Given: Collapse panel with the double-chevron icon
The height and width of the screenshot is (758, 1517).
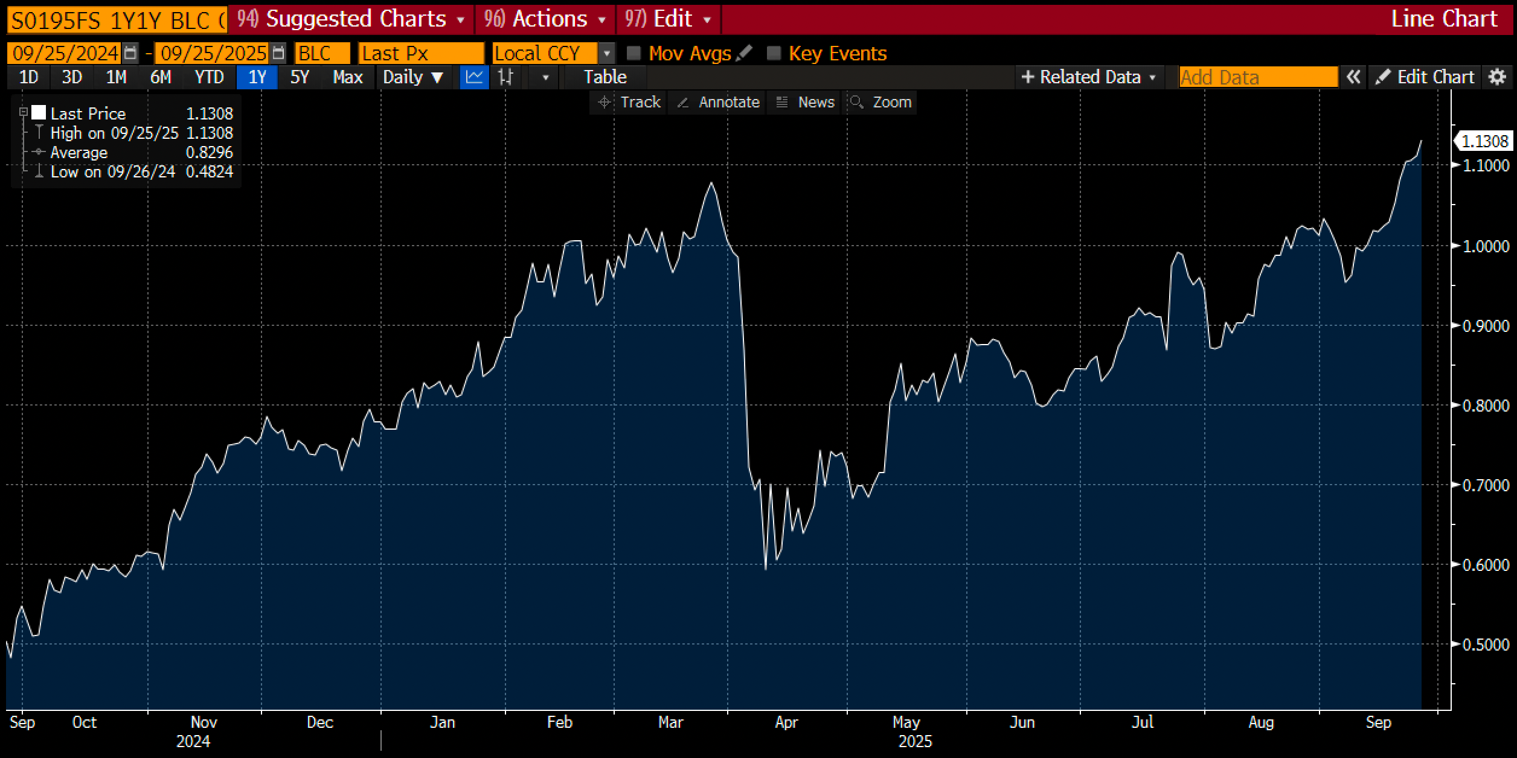Looking at the screenshot, I should click(x=1353, y=77).
